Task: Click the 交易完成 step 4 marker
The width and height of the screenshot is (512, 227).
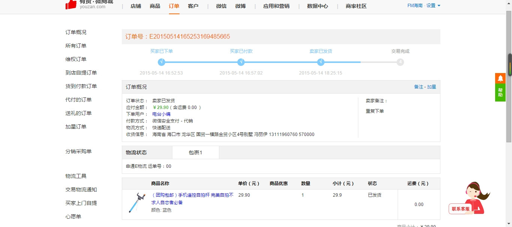Action: click(400, 62)
